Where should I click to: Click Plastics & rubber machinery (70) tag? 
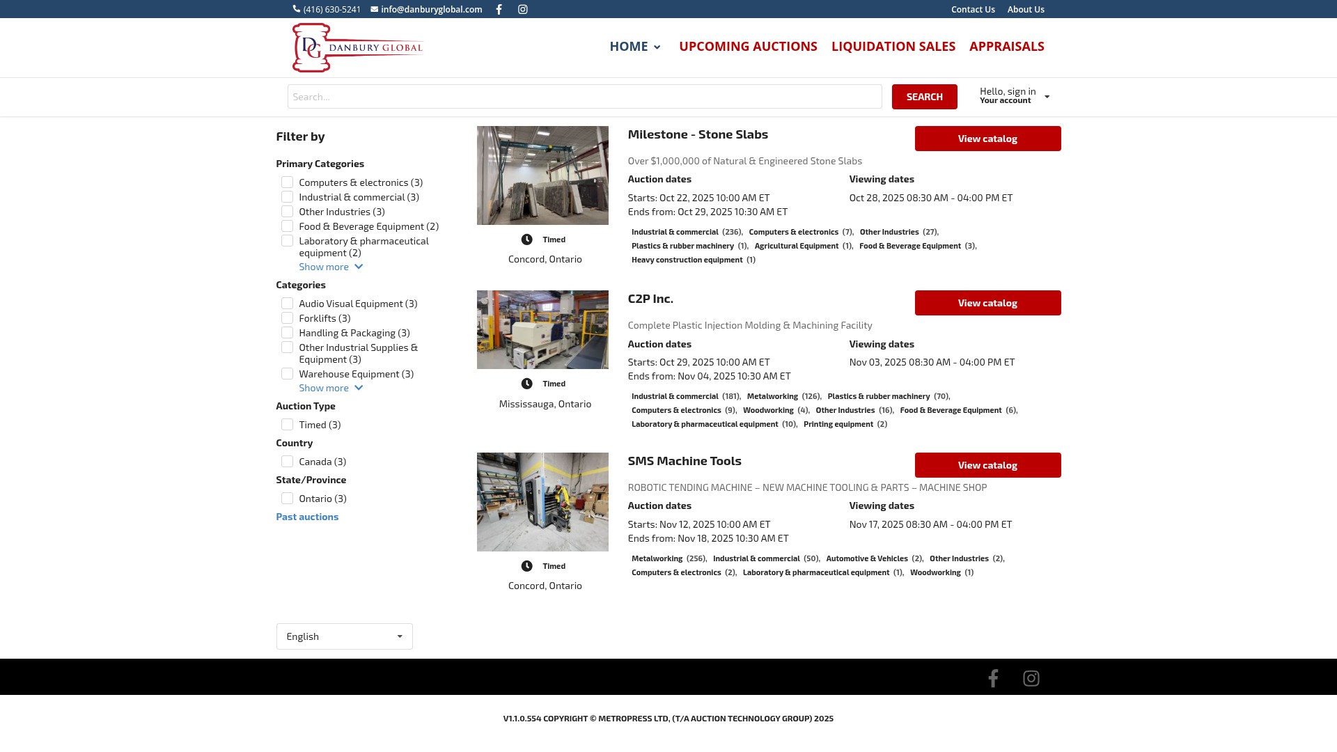[888, 396]
